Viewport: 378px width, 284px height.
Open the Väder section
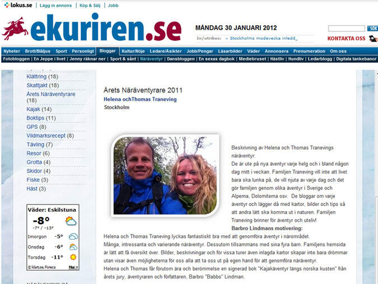(x=253, y=51)
